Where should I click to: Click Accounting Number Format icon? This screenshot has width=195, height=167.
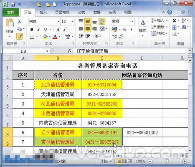point(114,29)
